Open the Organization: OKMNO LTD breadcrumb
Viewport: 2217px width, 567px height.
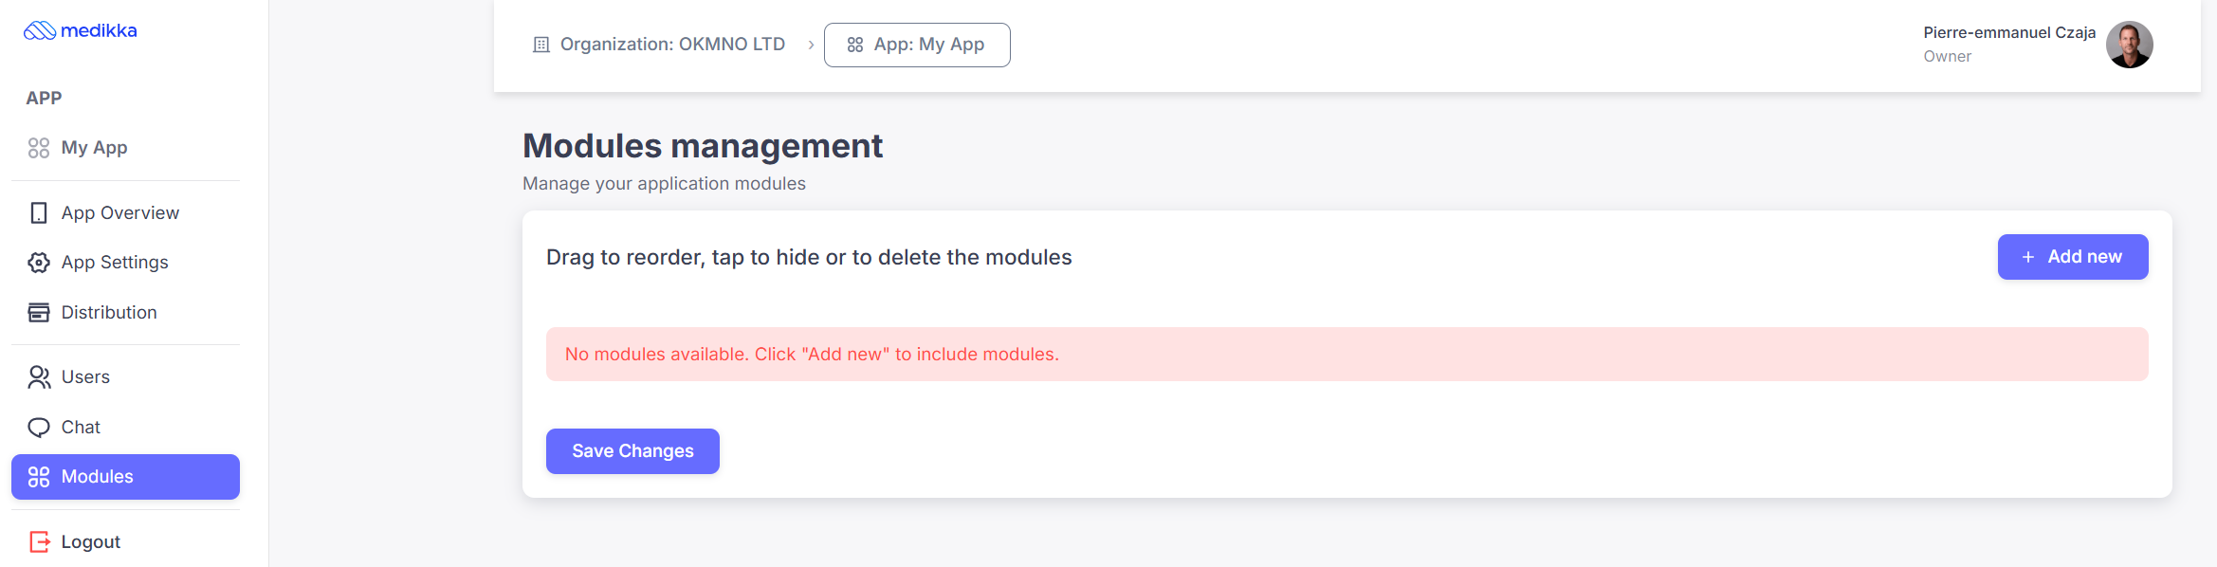(671, 45)
